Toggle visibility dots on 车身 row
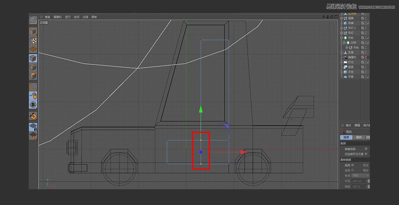The height and width of the screenshot is (205, 399). coord(366,53)
